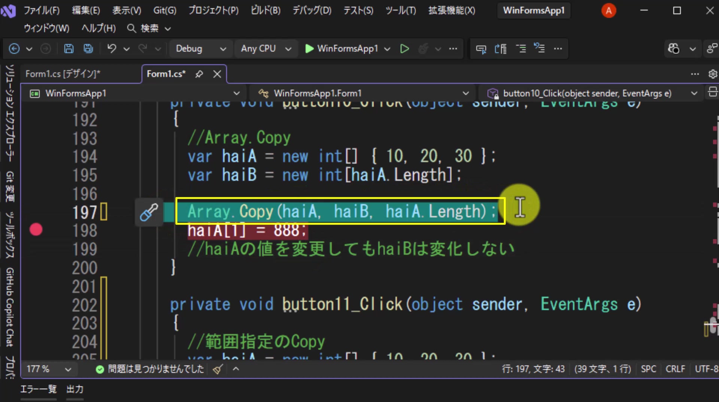Open the ツールボックス side tab
The image size is (719, 402).
click(x=10, y=235)
